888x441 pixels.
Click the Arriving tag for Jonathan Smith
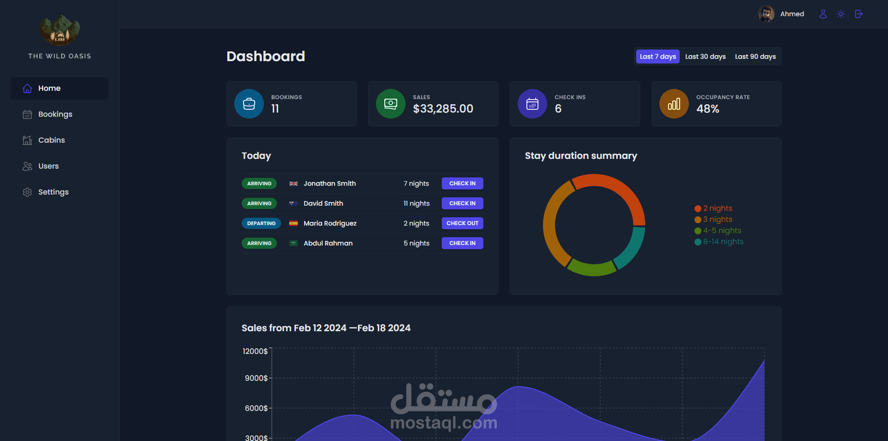coord(259,184)
